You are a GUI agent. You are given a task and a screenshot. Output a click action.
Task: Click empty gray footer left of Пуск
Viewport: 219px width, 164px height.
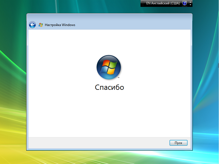(x=96, y=143)
